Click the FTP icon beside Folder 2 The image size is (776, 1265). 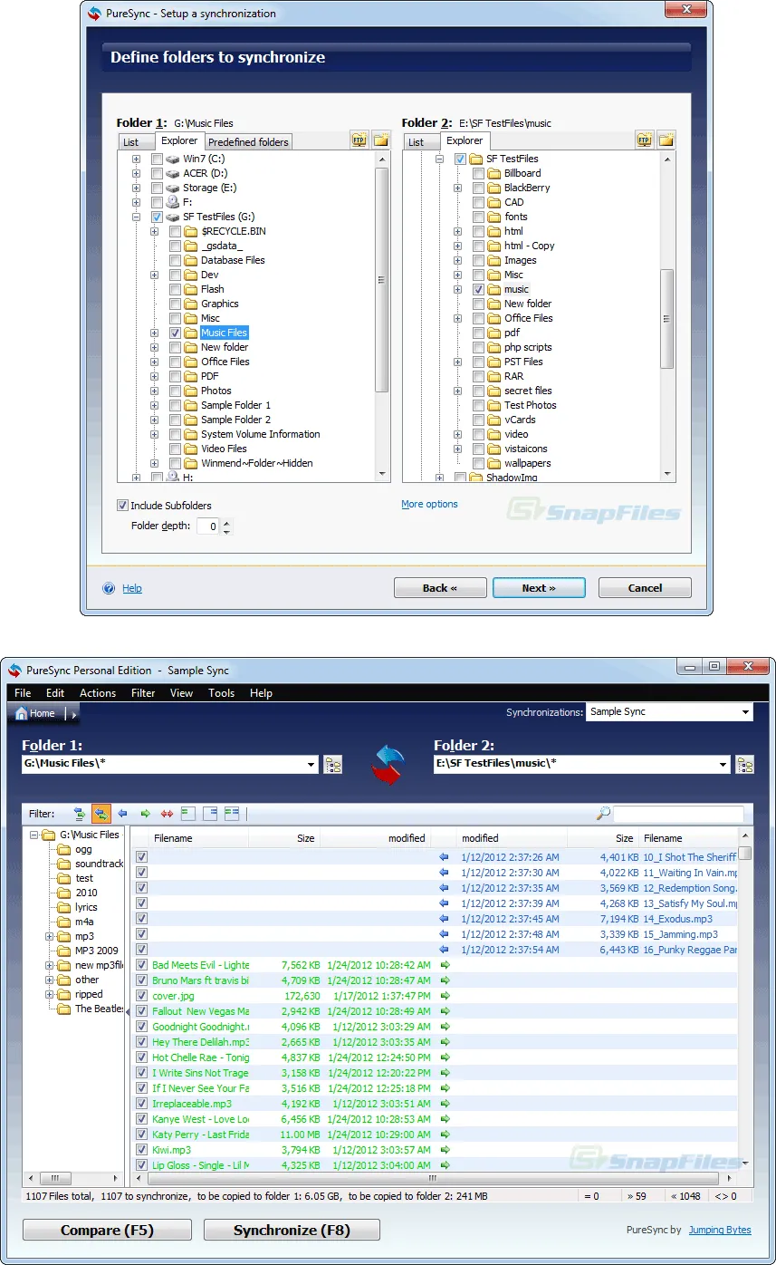click(x=645, y=140)
